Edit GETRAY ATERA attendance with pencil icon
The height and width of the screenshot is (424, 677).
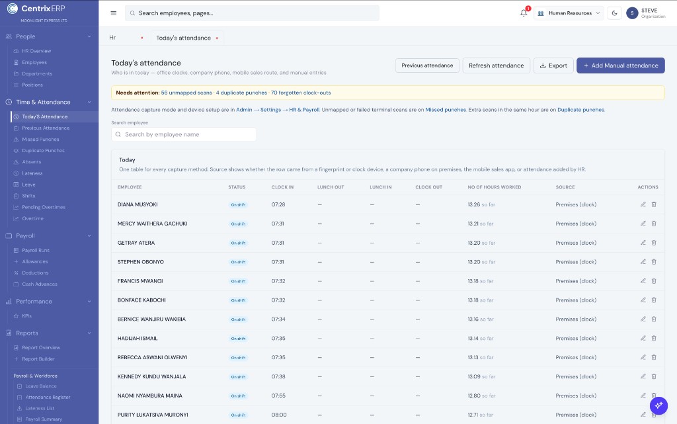coord(643,243)
